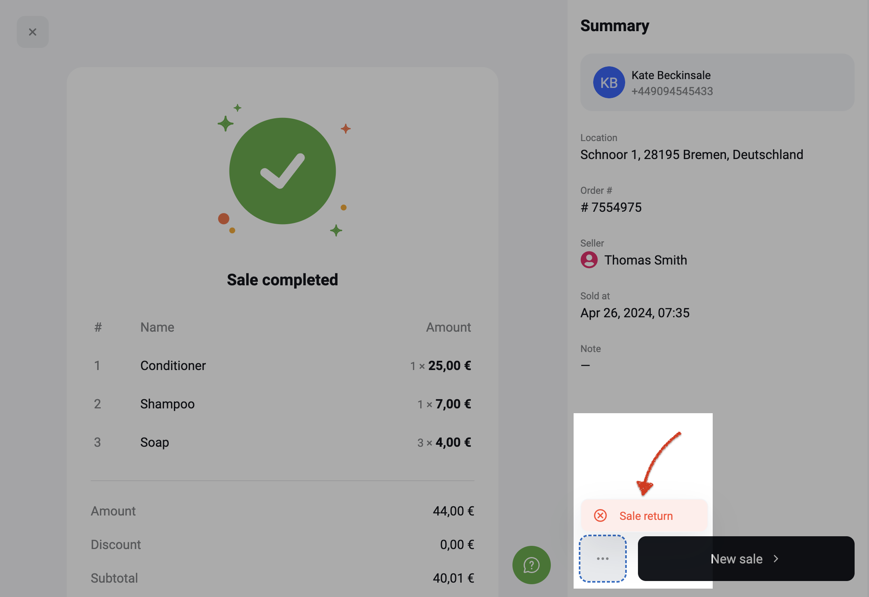Click customer phone number +449094545433
Screen dimensions: 869x597
672,91
